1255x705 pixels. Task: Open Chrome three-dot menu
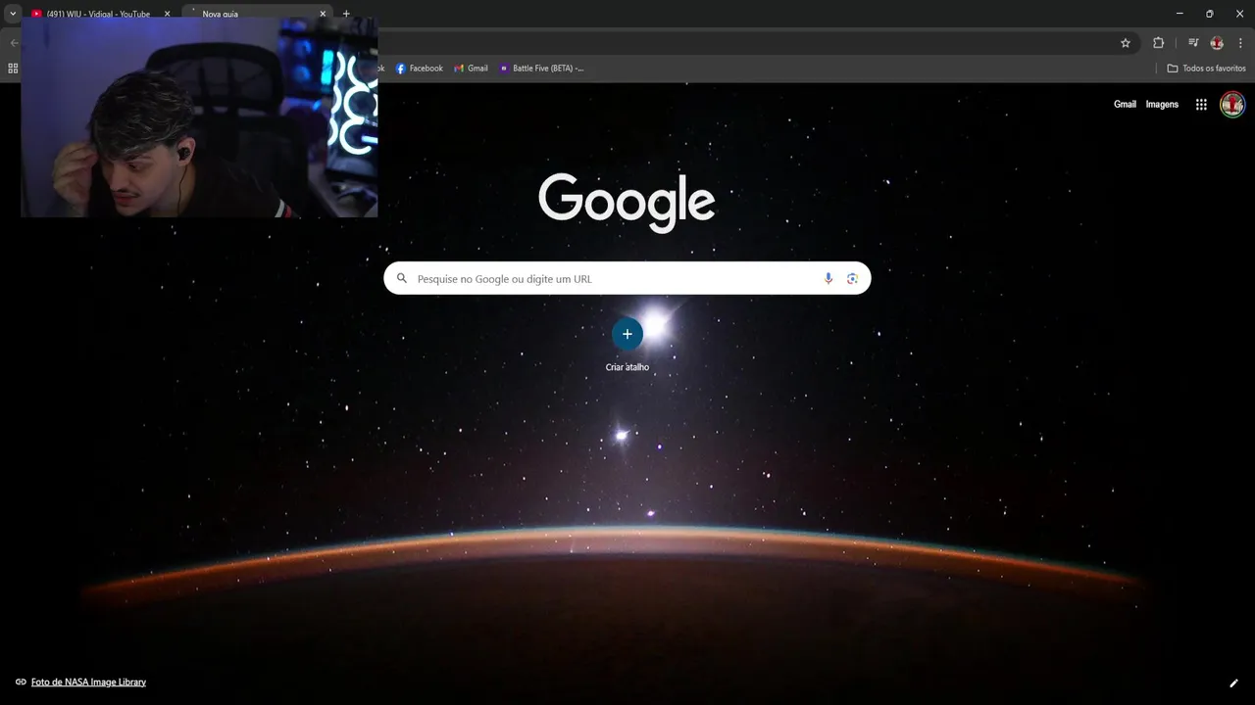click(x=1240, y=43)
